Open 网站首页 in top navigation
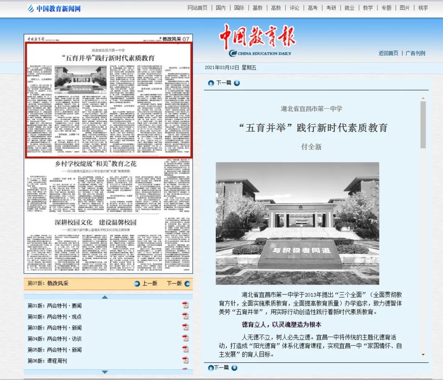This screenshot has height=380, width=443. pyautogui.click(x=197, y=8)
